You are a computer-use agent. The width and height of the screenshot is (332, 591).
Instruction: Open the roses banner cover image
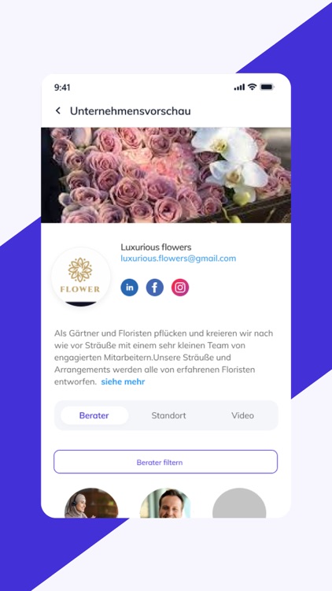(x=166, y=175)
